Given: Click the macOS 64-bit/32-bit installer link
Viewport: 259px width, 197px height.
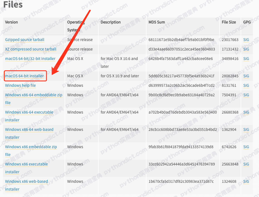Looking at the screenshot, I should click(x=30, y=59).
